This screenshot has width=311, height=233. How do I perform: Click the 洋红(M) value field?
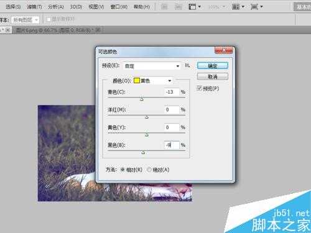[x=172, y=109]
